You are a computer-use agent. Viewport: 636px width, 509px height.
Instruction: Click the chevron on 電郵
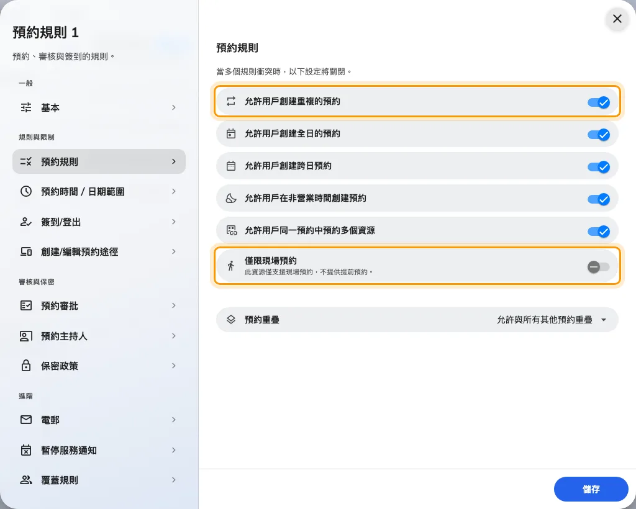(174, 420)
